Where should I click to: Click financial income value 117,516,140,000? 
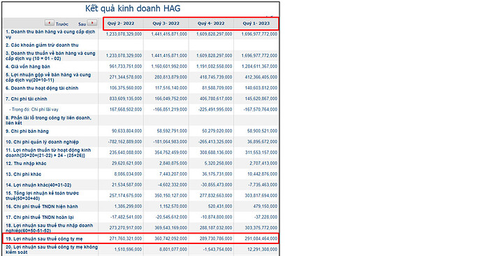tap(171, 88)
